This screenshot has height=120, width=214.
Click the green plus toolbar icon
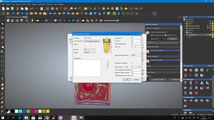pos(114,13)
